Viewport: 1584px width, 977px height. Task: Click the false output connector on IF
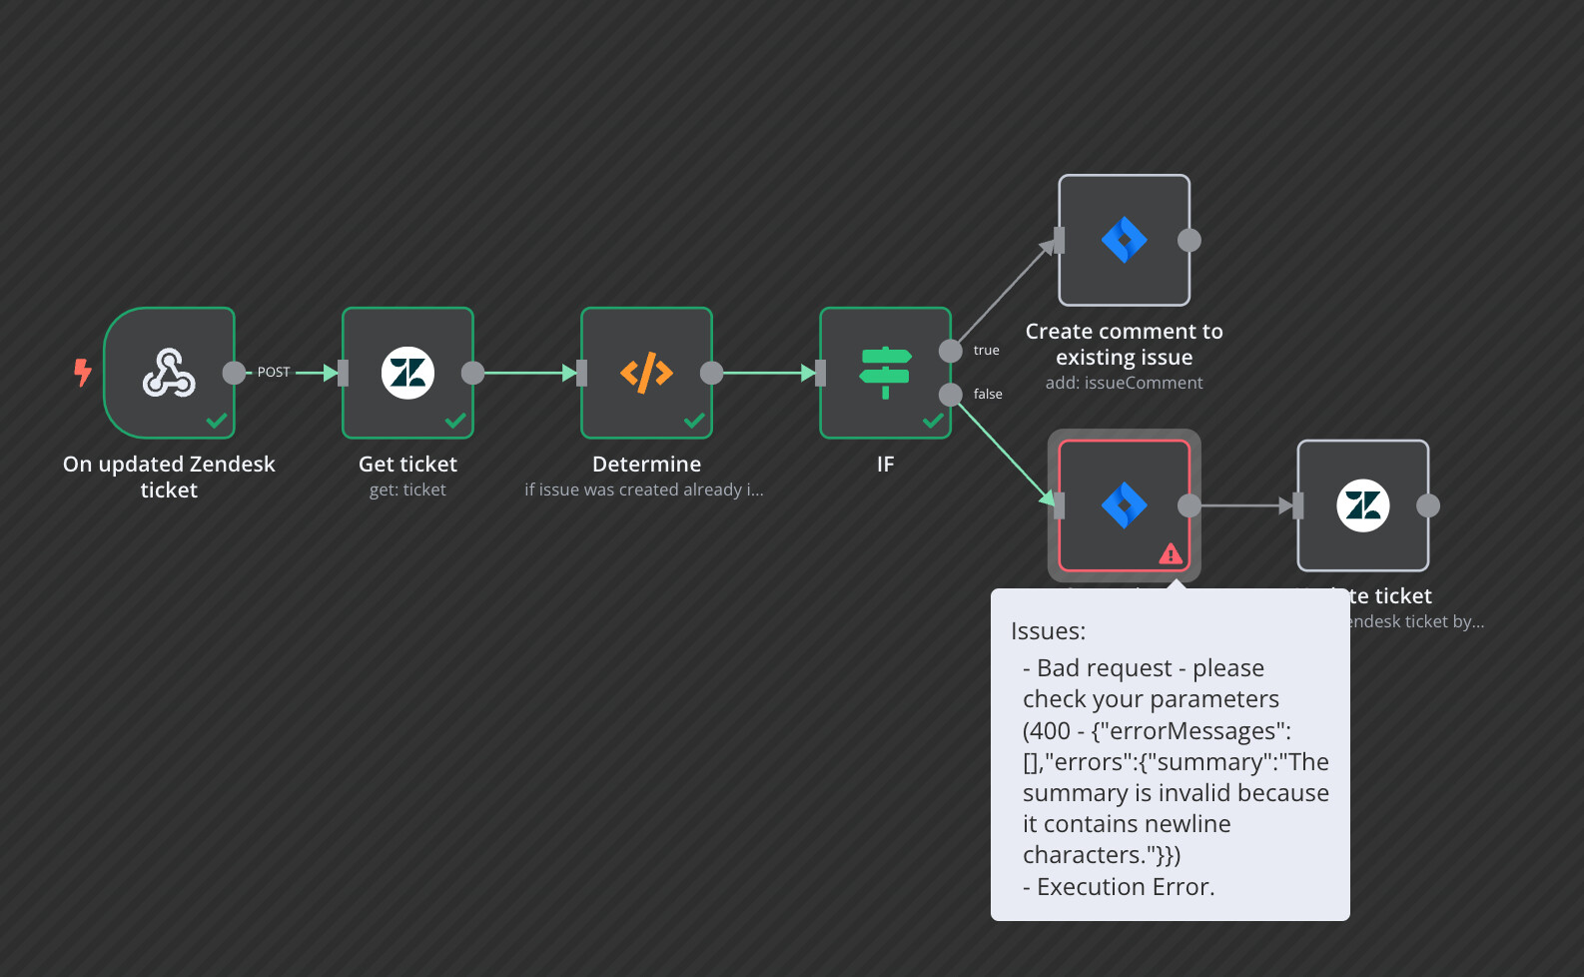point(951,395)
